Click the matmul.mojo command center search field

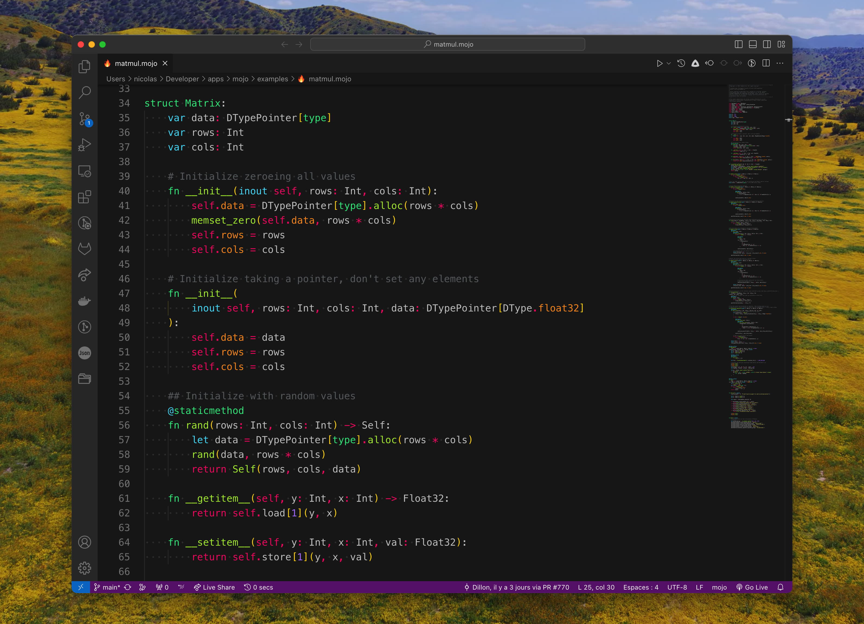pos(448,44)
